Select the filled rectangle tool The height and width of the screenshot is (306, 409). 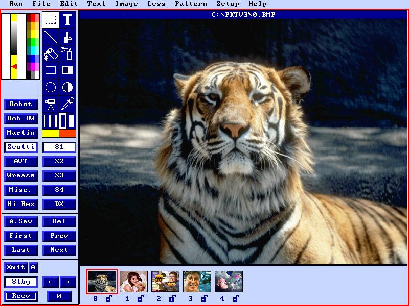click(67, 70)
